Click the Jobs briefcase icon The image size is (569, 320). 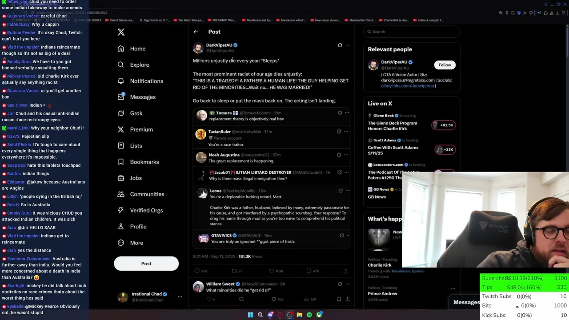tap(121, 178)
